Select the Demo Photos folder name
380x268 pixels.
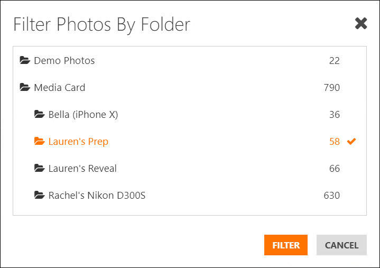[x=64, y=61]
